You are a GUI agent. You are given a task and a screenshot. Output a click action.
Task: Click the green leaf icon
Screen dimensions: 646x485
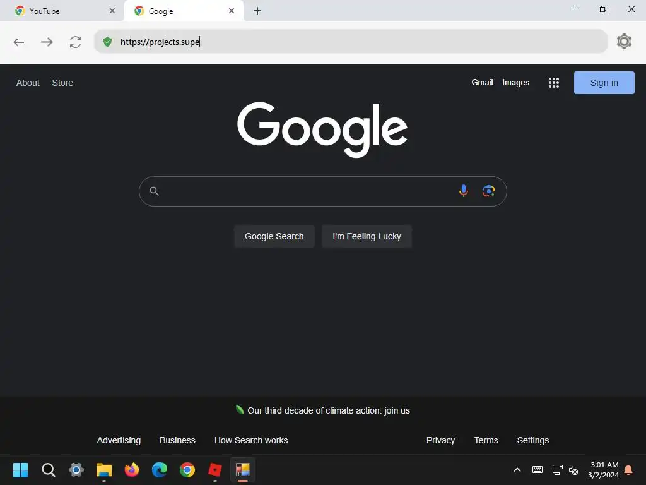point(239,409)
